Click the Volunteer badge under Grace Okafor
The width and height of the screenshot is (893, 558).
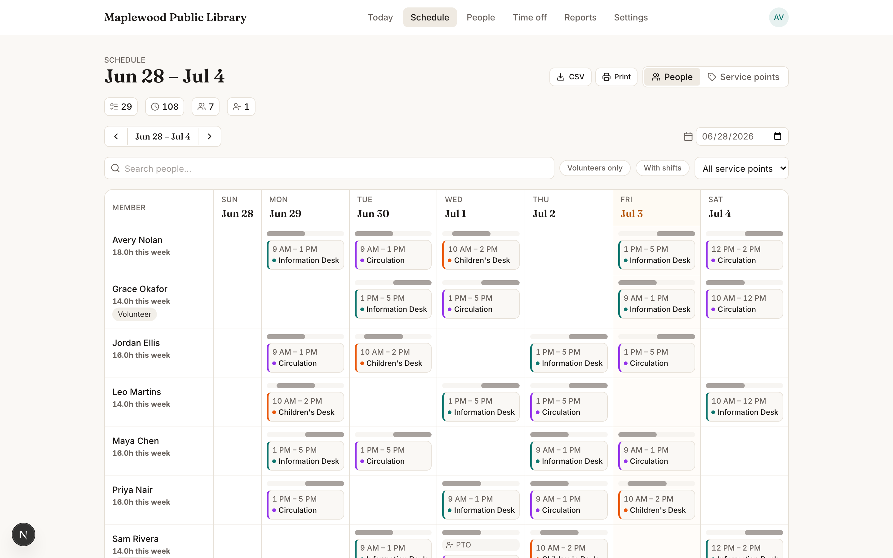click(x=134, y=314)
